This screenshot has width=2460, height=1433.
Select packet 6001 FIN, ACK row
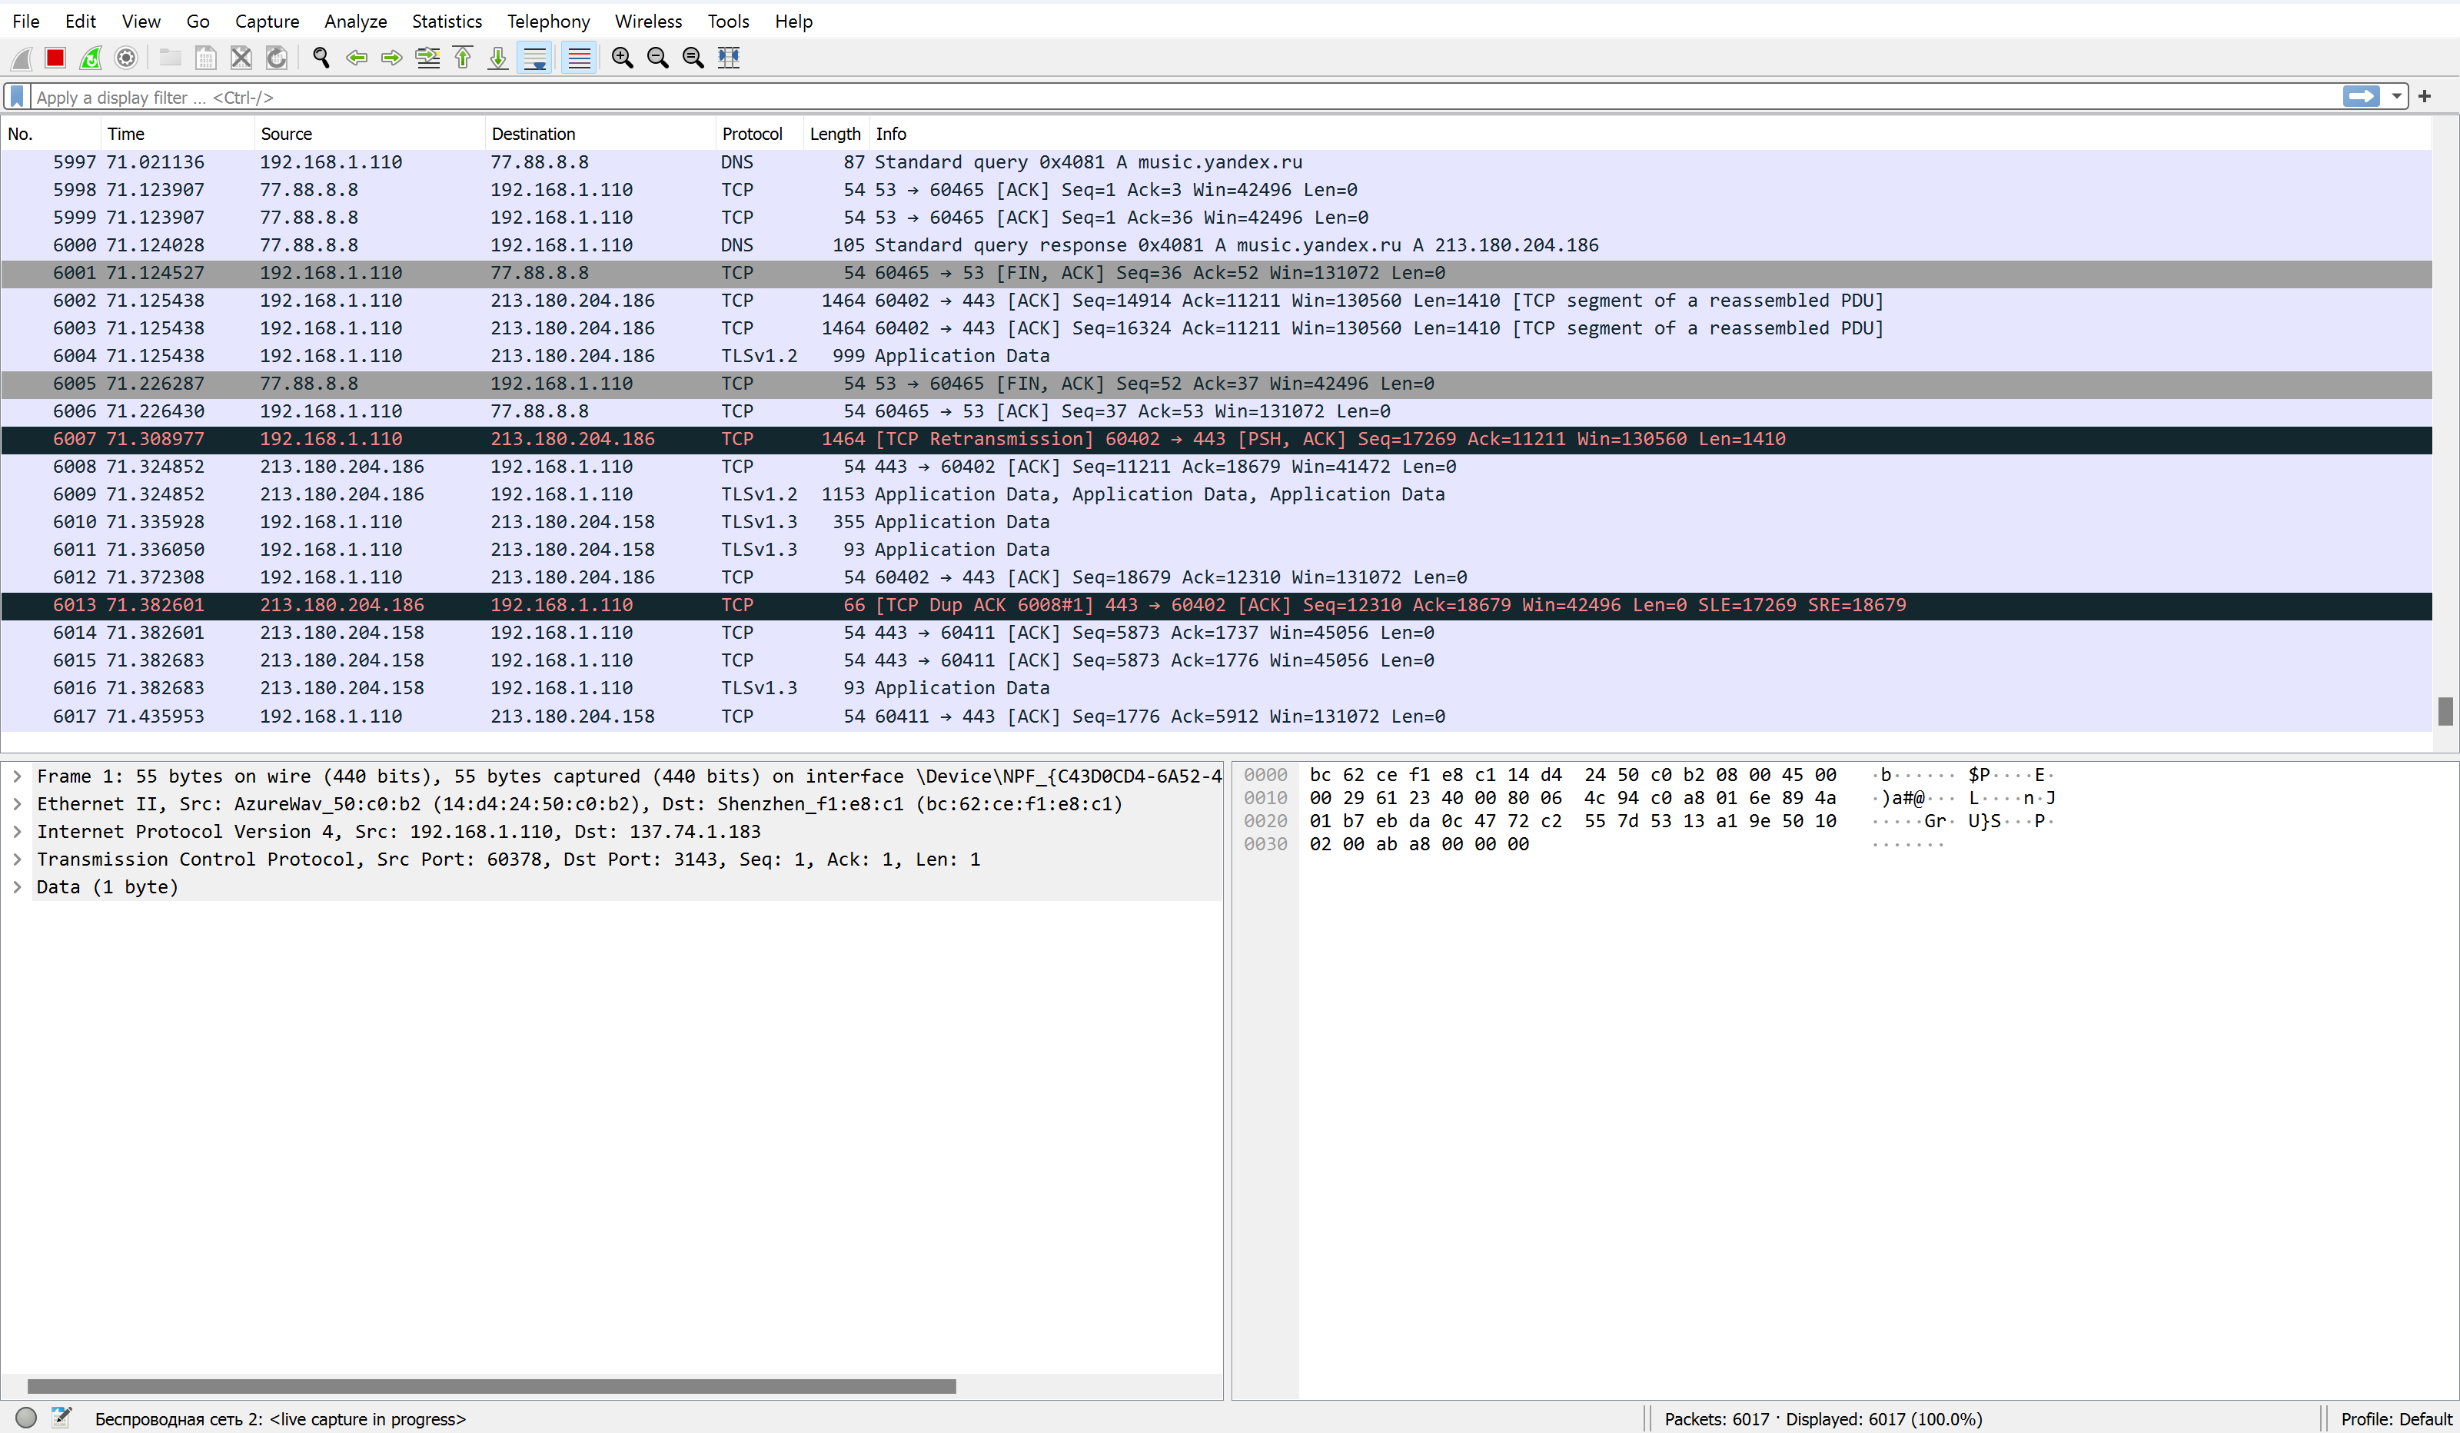pyautogui.click(x=1216, y=274)
